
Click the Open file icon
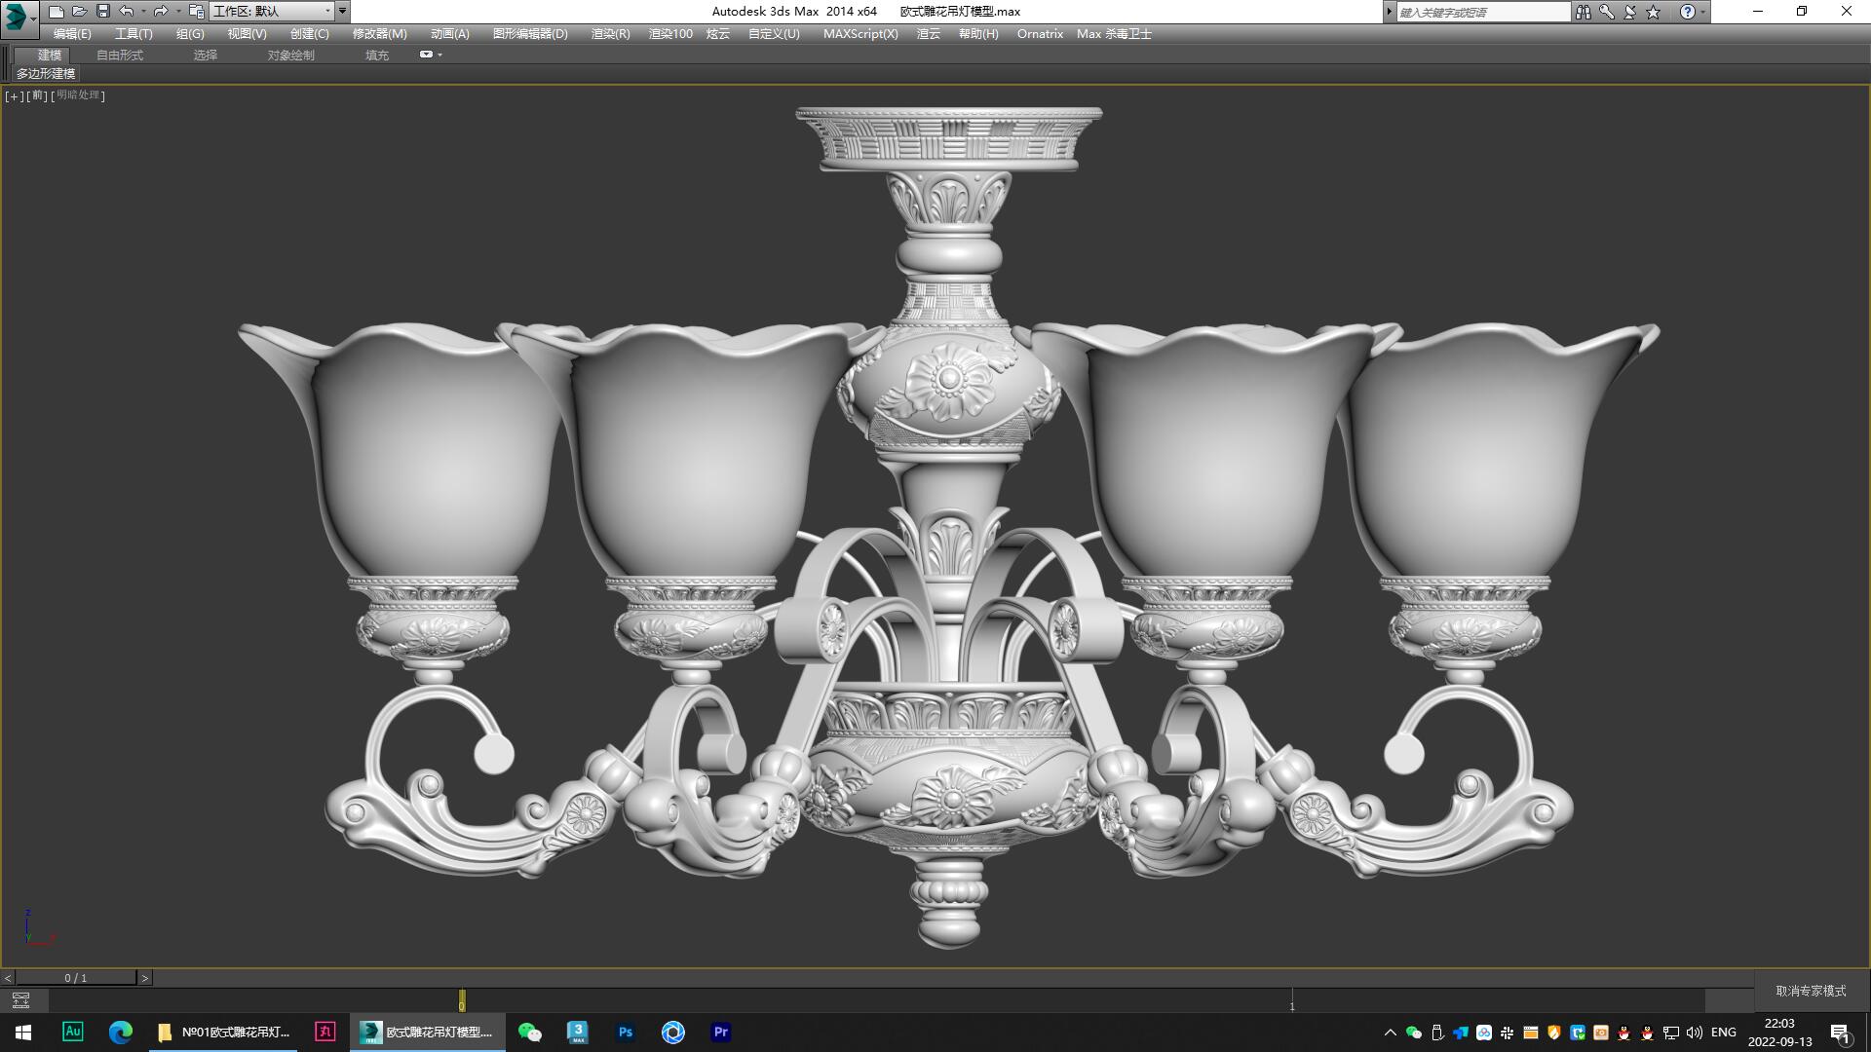tap(80, 12)
